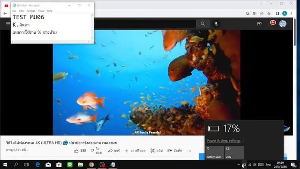Open the Mail app on taskbar
300x169 pixels.
click(x=48, y=165)
